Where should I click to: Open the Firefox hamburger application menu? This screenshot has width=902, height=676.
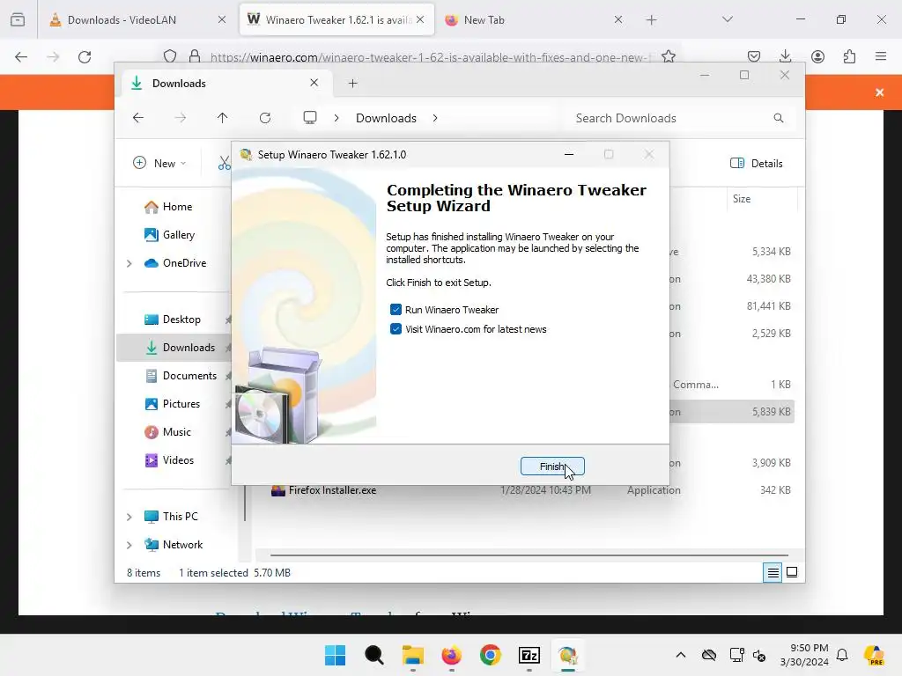coord(881,56)
